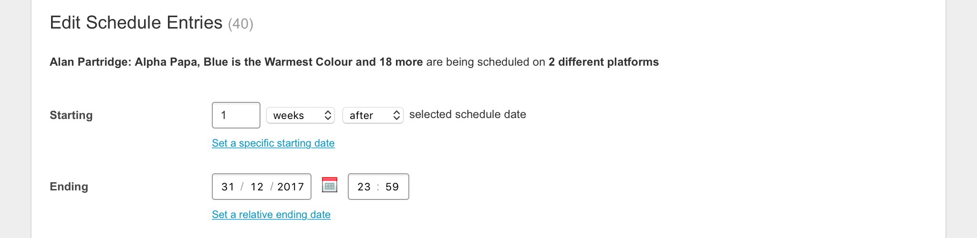The height and width of the screenshot is (238, 977).
Task: Click the Starting field label
Action: [71, 115]
